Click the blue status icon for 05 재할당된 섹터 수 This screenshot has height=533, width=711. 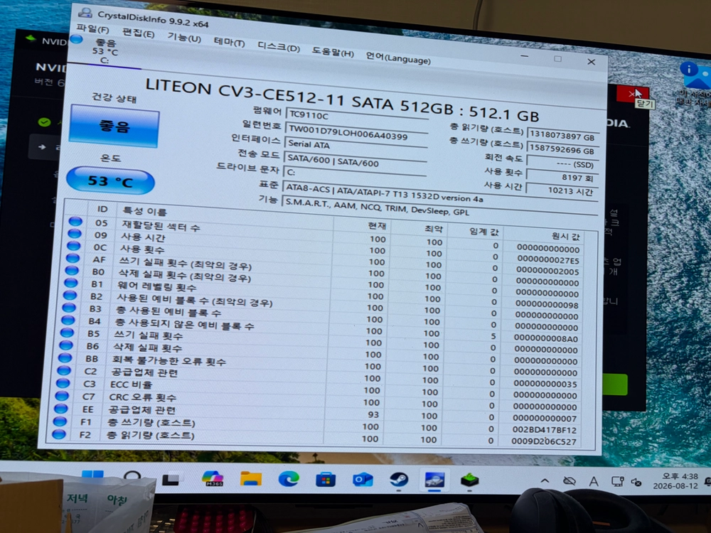point(75,222)
